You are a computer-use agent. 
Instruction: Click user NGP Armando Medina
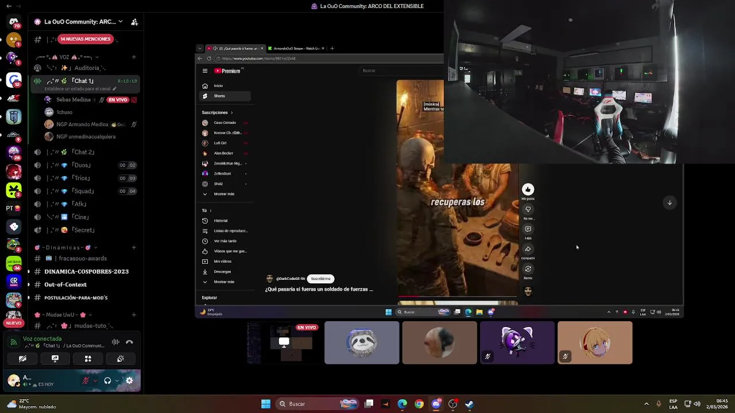pos(91,124)
